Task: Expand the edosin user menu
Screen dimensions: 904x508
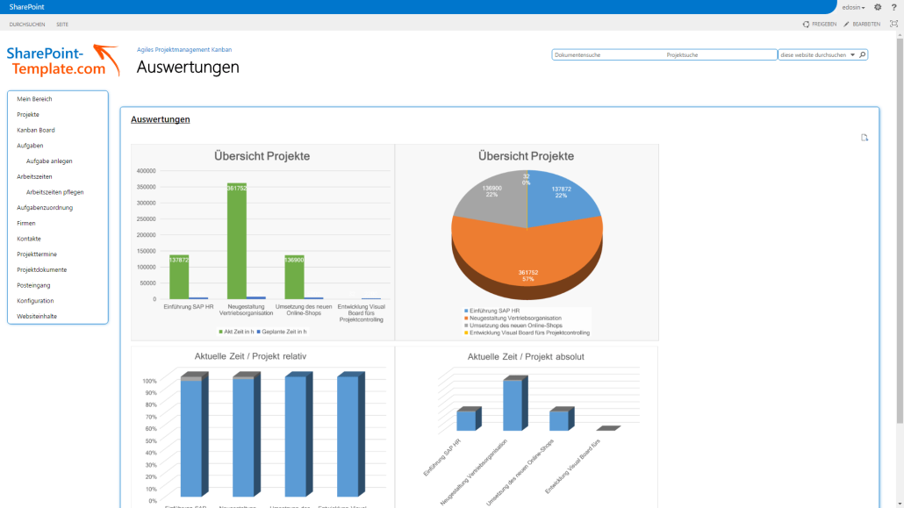Action: [853, 8]
